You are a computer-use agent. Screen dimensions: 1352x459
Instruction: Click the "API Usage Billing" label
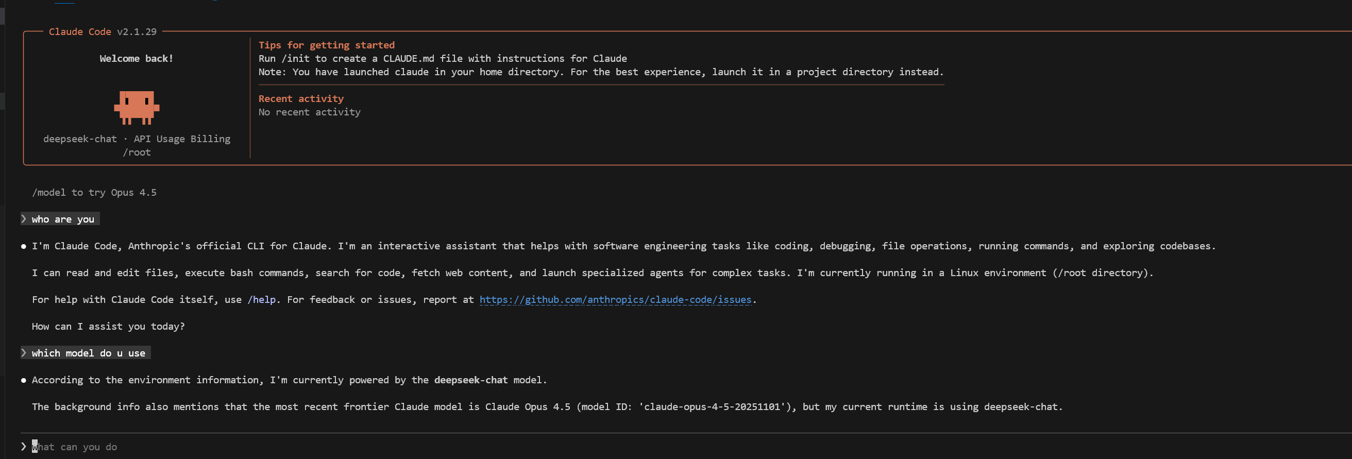181,139
